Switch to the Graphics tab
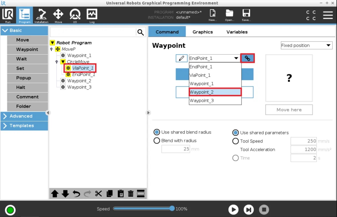Viewport: 337px width, 217px height. (x=203, y=32)
